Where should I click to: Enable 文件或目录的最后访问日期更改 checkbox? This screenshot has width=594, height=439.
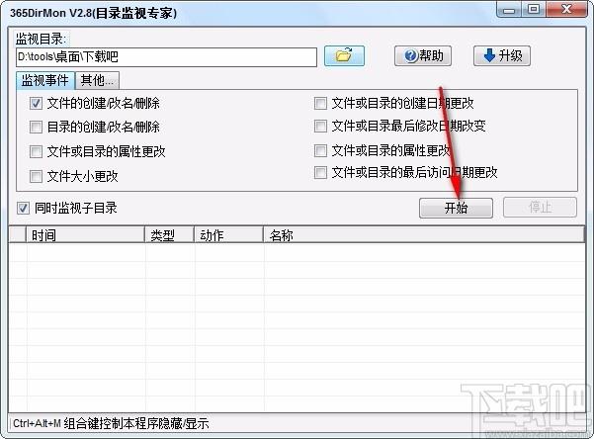pyautogui.click(x=320, y=172)
